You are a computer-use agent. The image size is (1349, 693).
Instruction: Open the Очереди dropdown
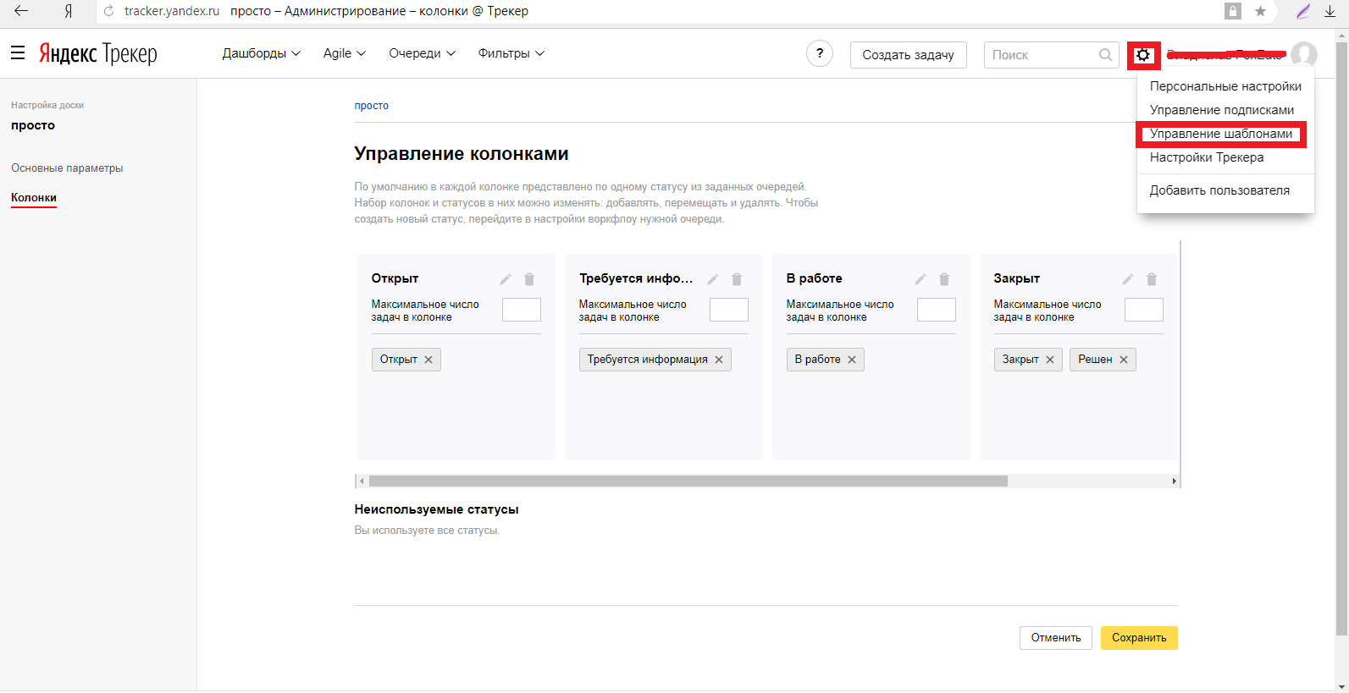(423, 53)
